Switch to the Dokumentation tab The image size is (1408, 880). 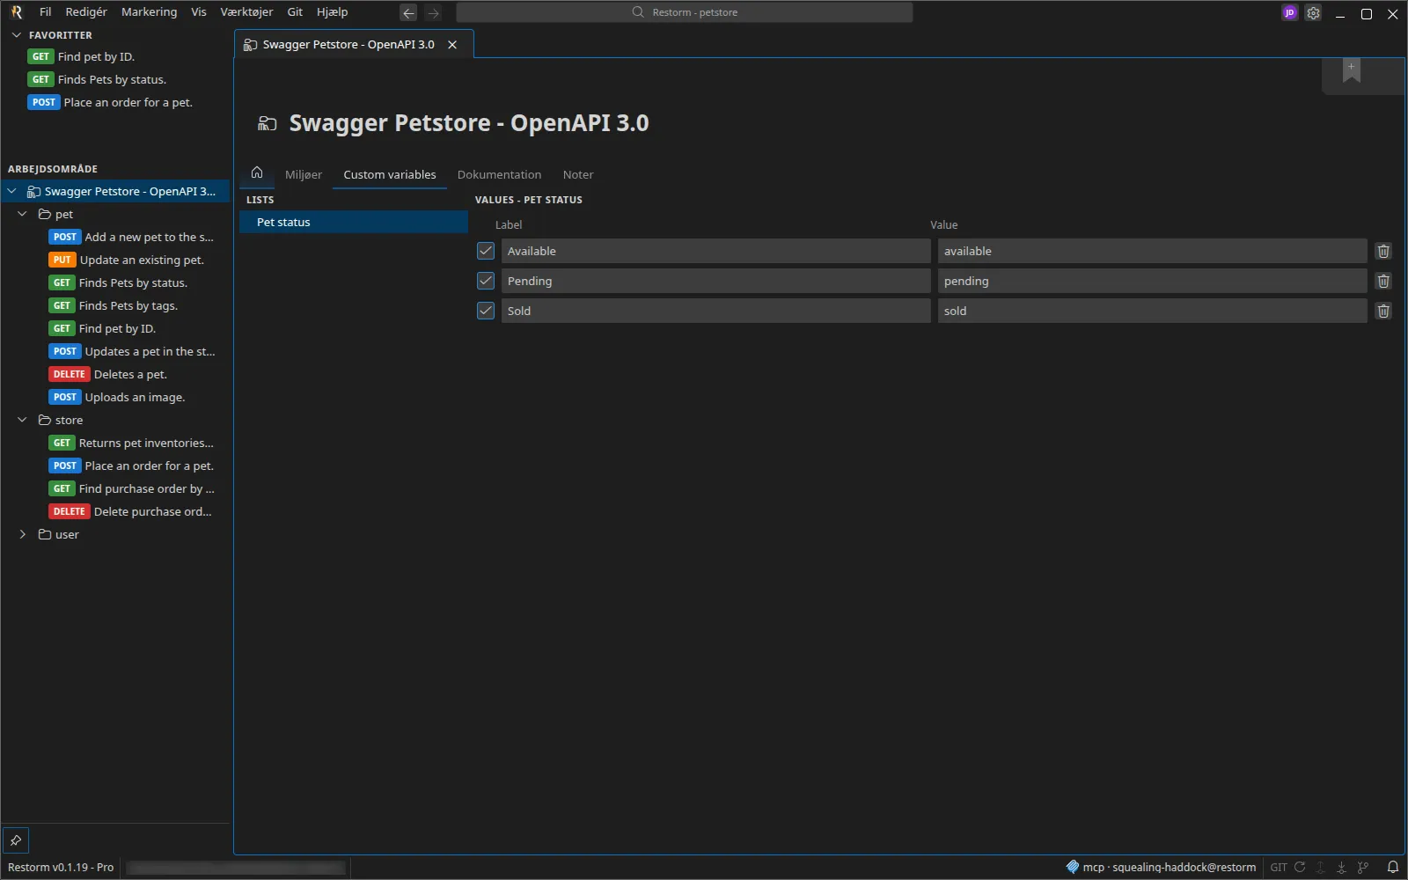[x=499, y=174]
